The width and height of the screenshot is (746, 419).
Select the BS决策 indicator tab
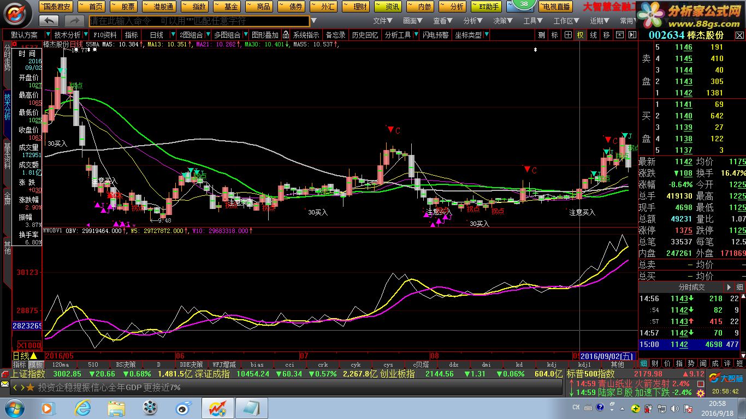pyautogui.click(x=126, y=364)
